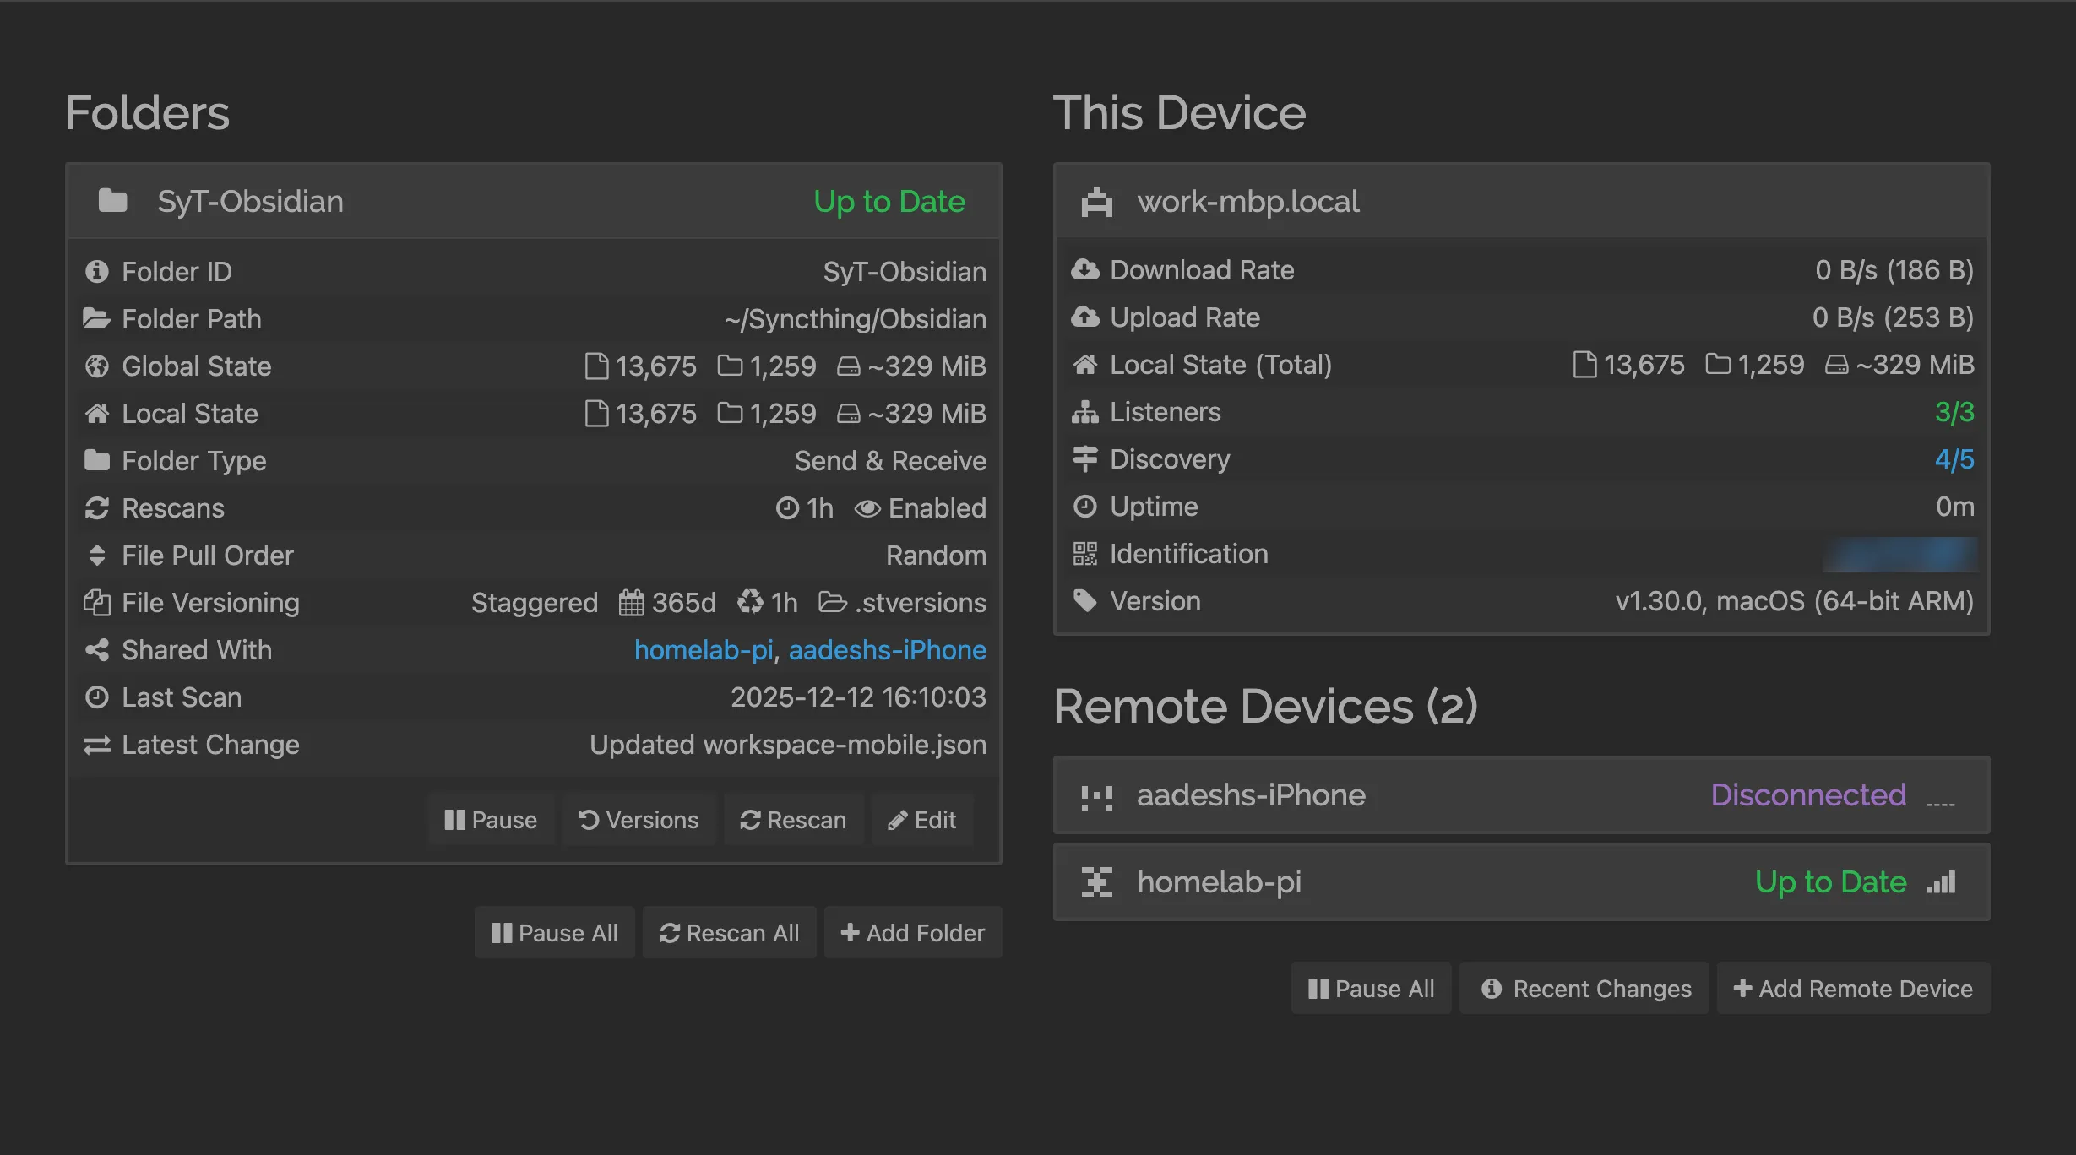Screen dimensions: 2076x1155
Task: Pause the SyT-Obsidian folder
Action: (492, 819)
